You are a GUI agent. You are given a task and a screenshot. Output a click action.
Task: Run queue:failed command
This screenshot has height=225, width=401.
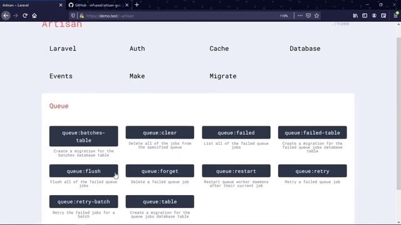pos(236,132)
